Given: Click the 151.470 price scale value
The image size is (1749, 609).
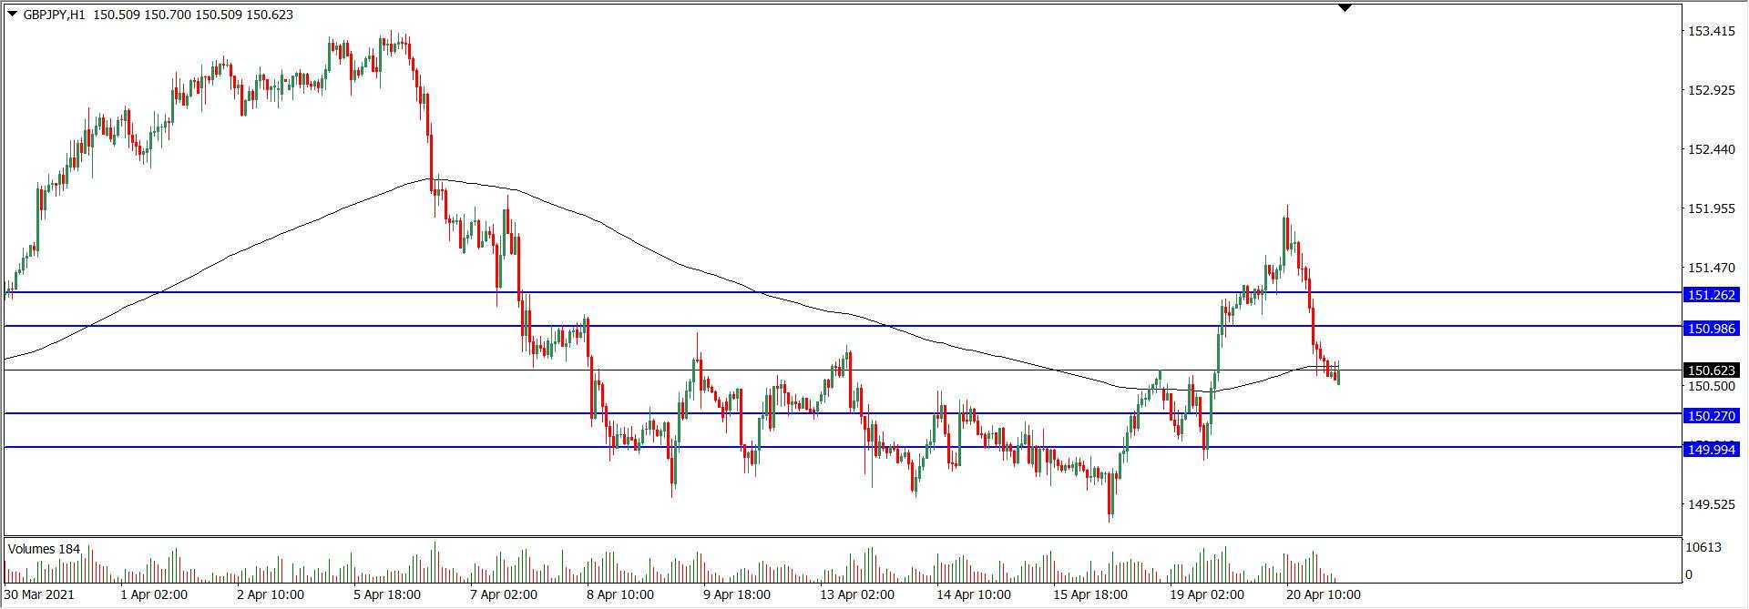Looking at the screenshot, I should (x=1712, y=269).
